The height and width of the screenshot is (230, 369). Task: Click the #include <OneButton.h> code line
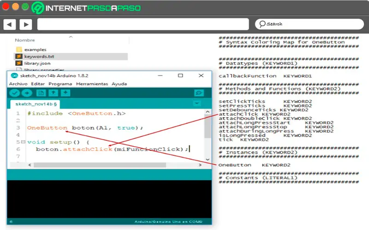(x=77, y=113)
